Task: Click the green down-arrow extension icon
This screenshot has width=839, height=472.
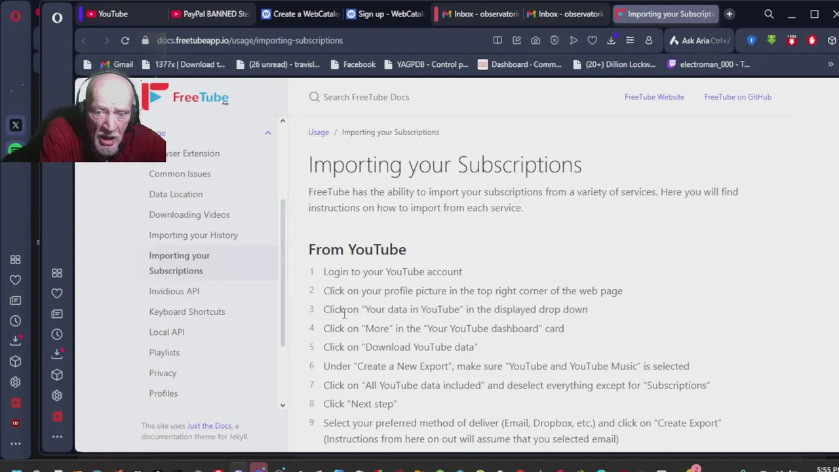Action: (x=771, y=41)
